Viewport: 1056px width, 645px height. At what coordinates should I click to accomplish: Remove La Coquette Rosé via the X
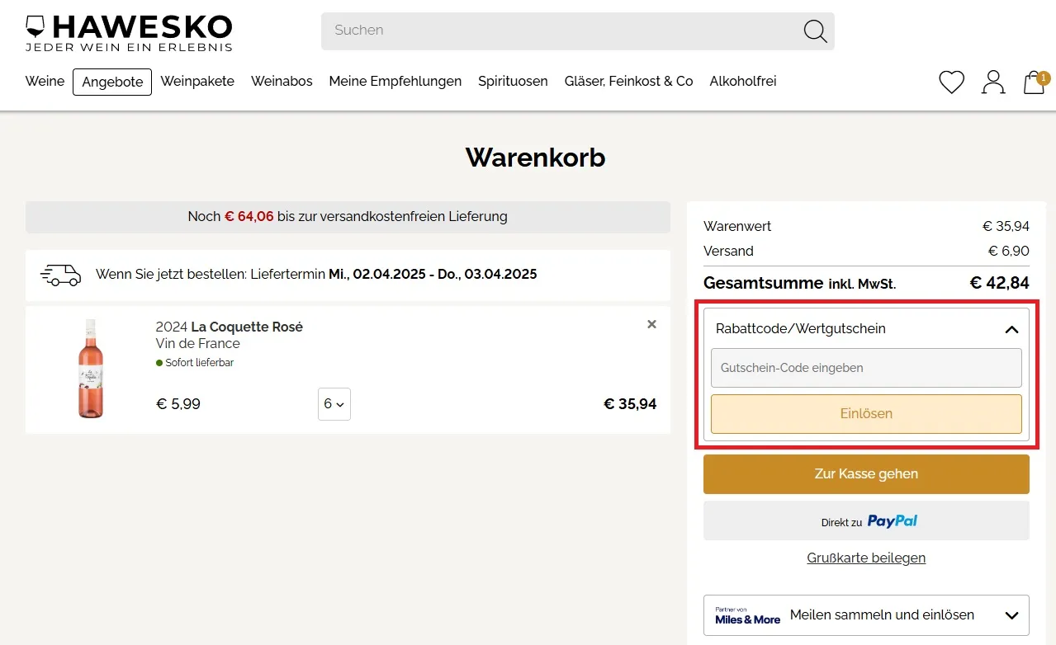(x=651, y=324)
